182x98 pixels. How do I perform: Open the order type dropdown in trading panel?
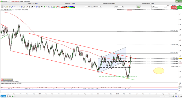point(160,7)
